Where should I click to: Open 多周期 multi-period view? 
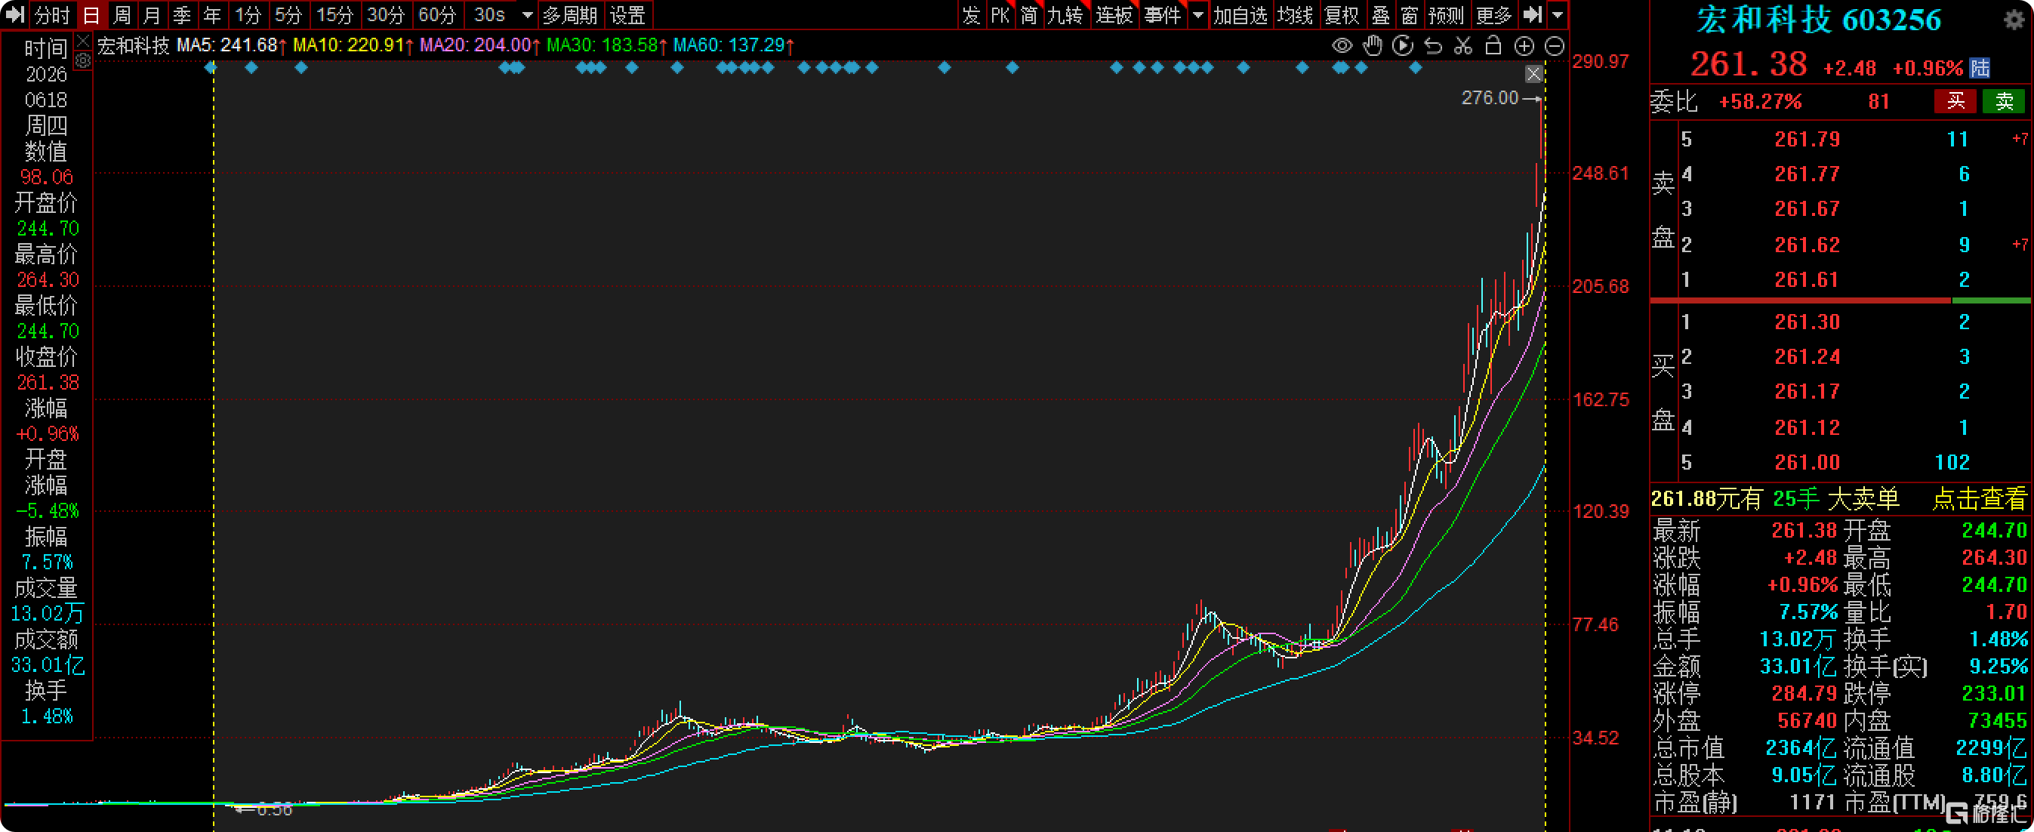[x=569, y=14]
